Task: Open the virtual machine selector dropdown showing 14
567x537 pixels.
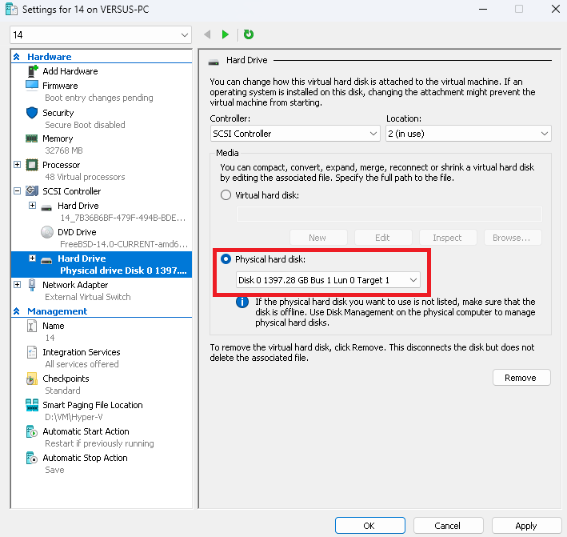Action: 101,35
